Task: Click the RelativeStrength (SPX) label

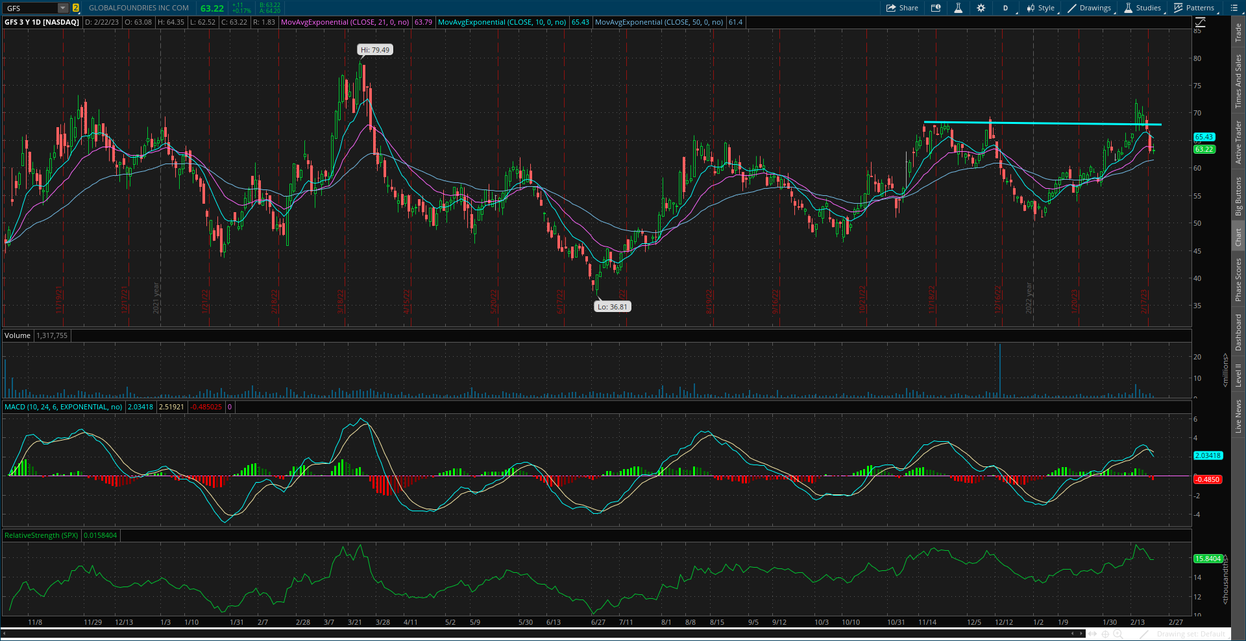Action: [41, 535]
